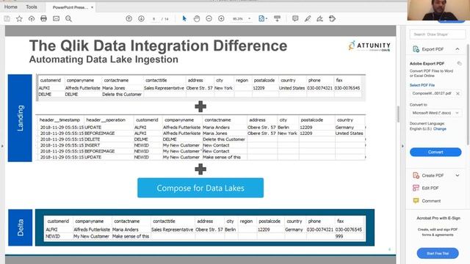The height and width of the screenshot is (264, 470).
Task: Click the Start Free Trial button
Action: click(438, 253)
